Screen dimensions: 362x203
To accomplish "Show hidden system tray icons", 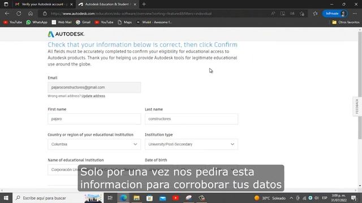I will (x=291, y=198).
